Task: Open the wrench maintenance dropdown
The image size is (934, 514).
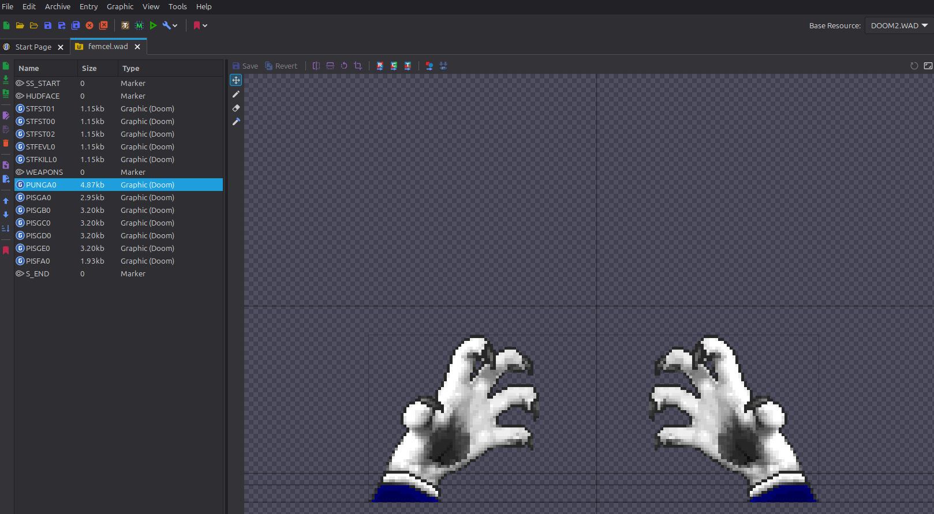Action: pyautogui.click(x=170, y=25)
